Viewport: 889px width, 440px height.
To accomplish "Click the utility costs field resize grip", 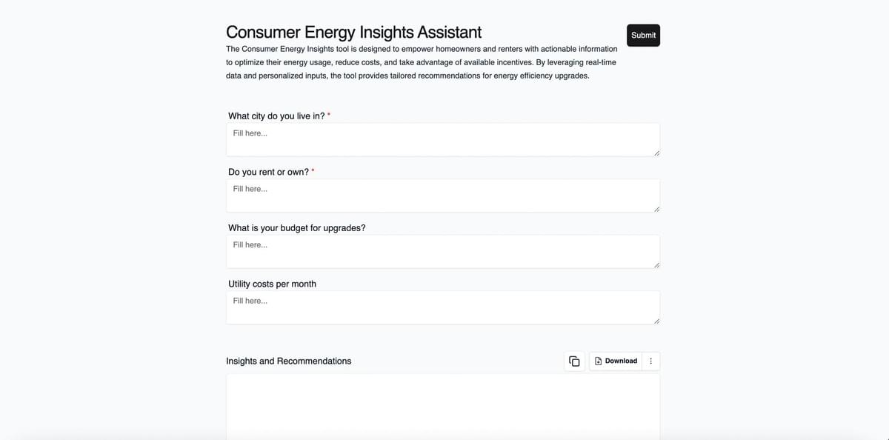I will (656, 321).
